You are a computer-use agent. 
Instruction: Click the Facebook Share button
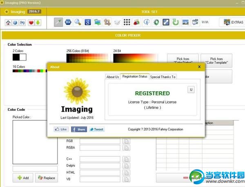[79, 129]
